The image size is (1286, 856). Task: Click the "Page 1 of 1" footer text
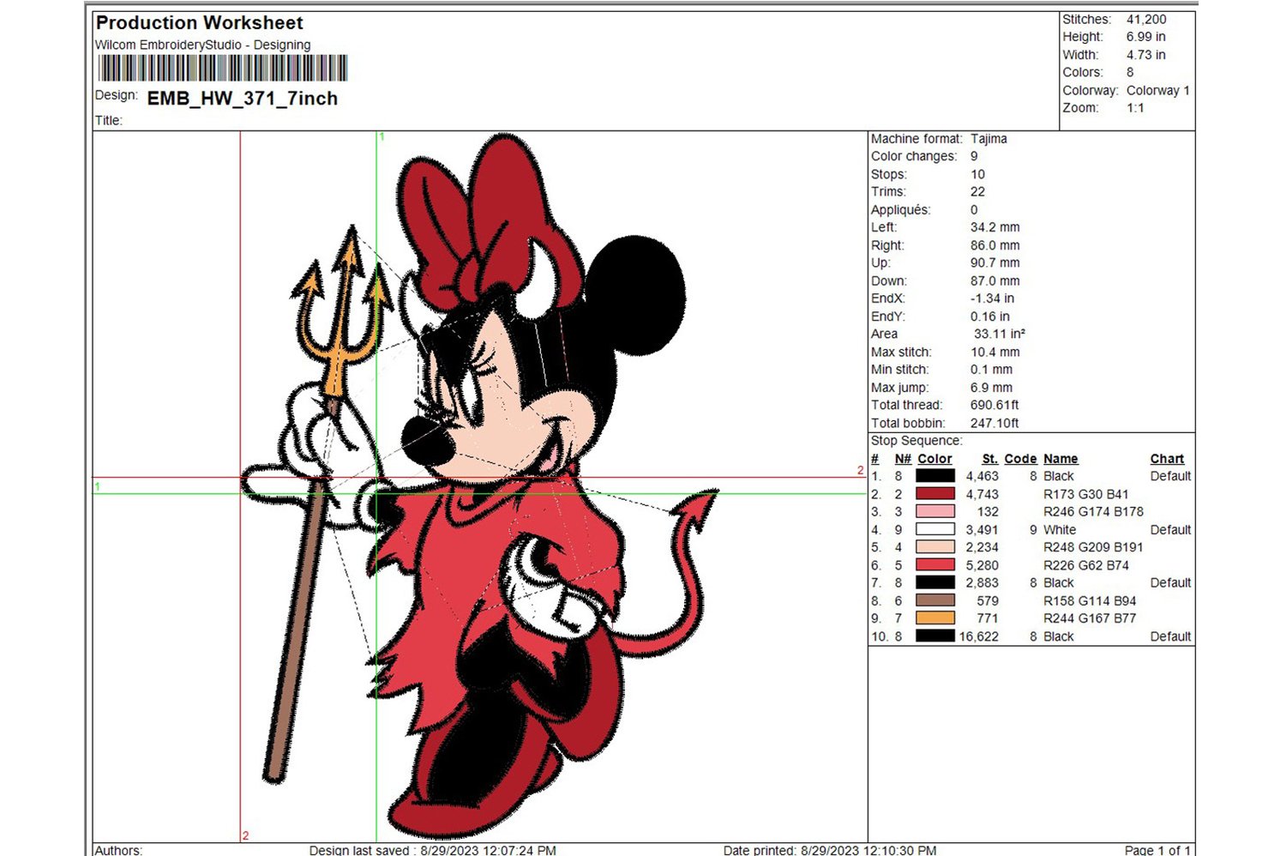coord(1157,850)
